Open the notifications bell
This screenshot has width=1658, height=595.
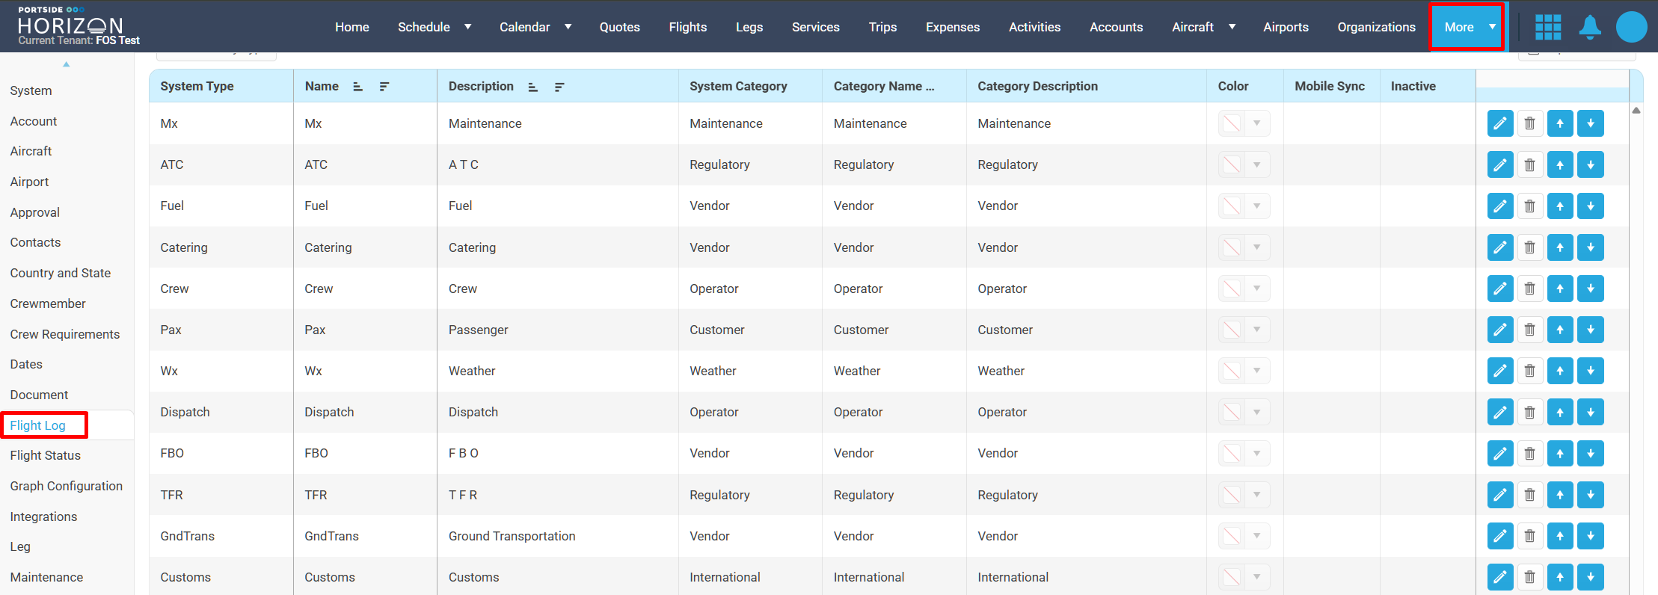[1589, 27]
